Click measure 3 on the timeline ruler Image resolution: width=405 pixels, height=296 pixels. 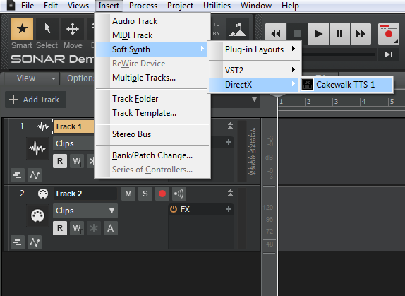pyautogui.click(x=336, y=102)
